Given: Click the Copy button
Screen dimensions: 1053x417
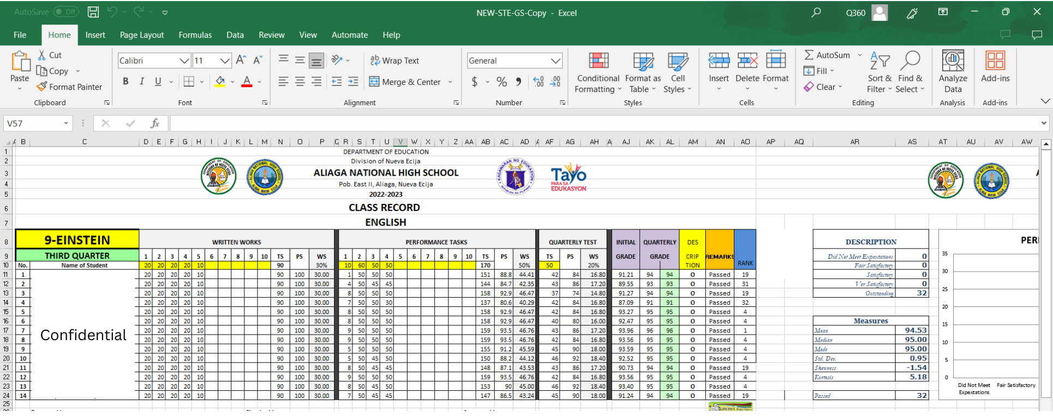Looking at the screenshot, I should tap(52, 71).
